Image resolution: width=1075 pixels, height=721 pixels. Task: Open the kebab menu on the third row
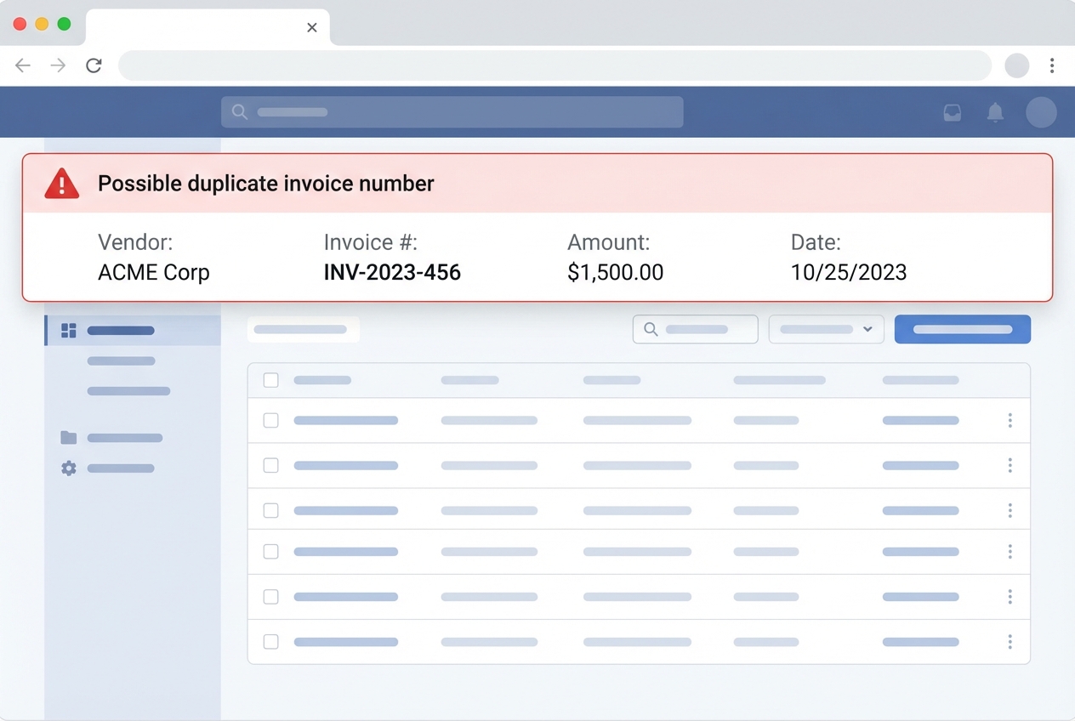coord(1010,510)
